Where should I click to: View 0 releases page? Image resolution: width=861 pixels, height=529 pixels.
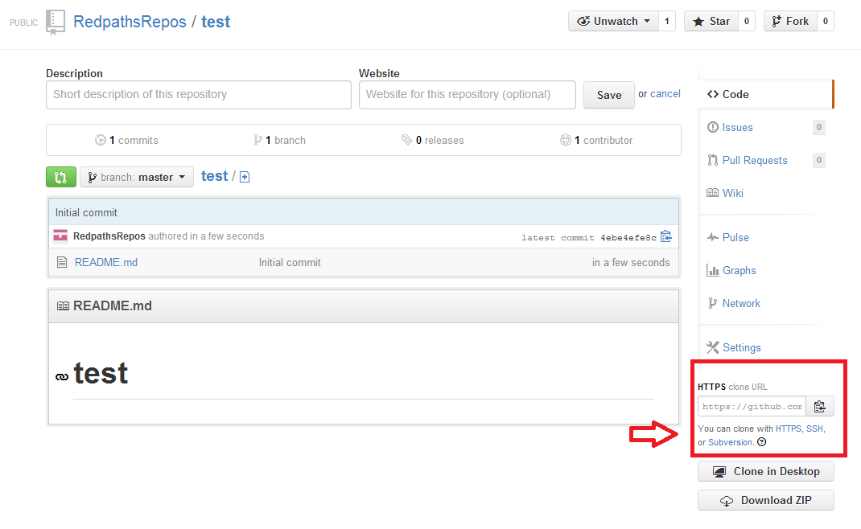433,141
